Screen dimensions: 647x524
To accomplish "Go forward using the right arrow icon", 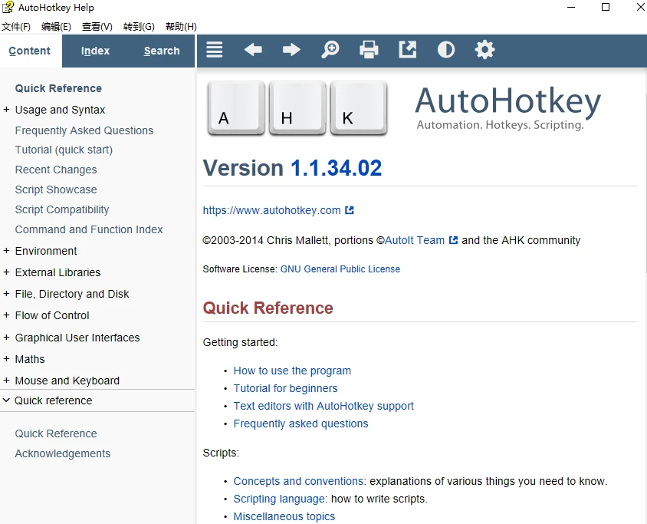I will pos(291,51).
